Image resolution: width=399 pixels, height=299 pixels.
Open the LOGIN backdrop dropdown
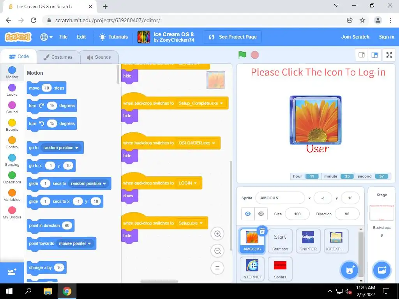pyautogui.click(x=187, y=183)
